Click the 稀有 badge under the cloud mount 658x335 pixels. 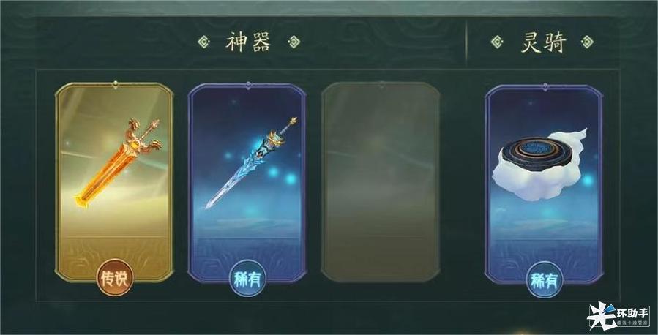tap(545, 279)
